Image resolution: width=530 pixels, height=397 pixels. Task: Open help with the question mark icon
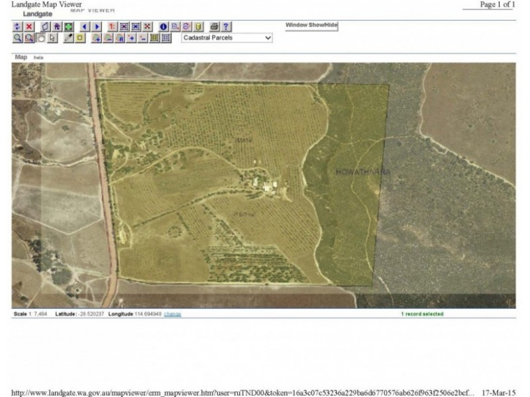click(226, 26)
